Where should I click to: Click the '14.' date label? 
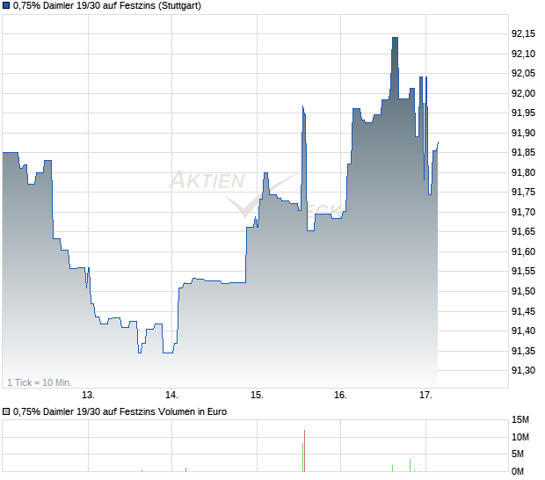click(171, 396)
